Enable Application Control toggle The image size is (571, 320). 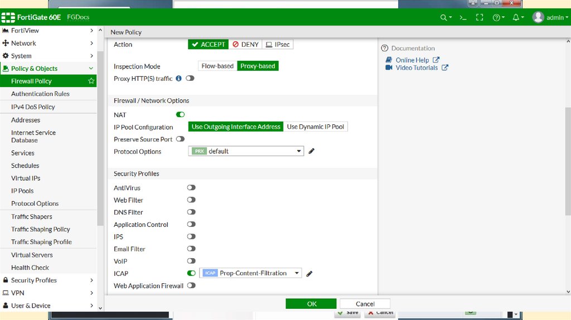(191, 224)
